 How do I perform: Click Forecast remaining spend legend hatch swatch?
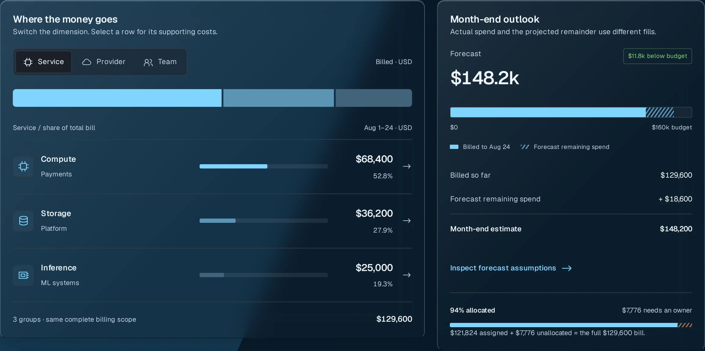pos(525,147)
